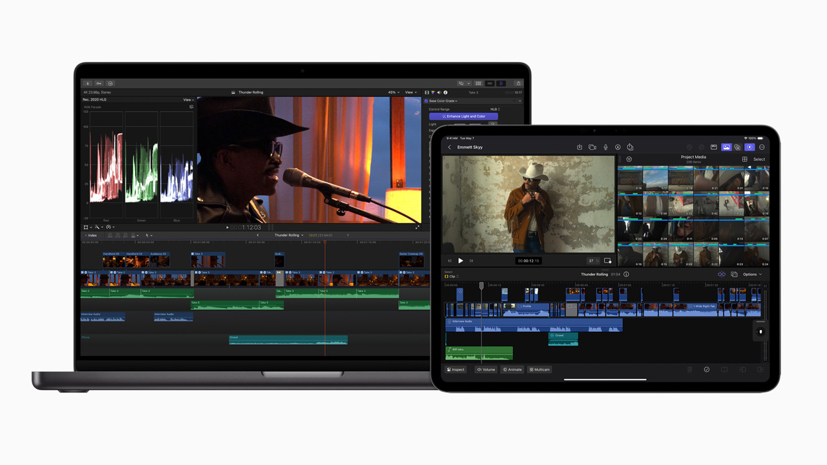Toggle the highlighted focus control on iPad toolbar
The height and width of the screenshot is (465, 827).
749,147
